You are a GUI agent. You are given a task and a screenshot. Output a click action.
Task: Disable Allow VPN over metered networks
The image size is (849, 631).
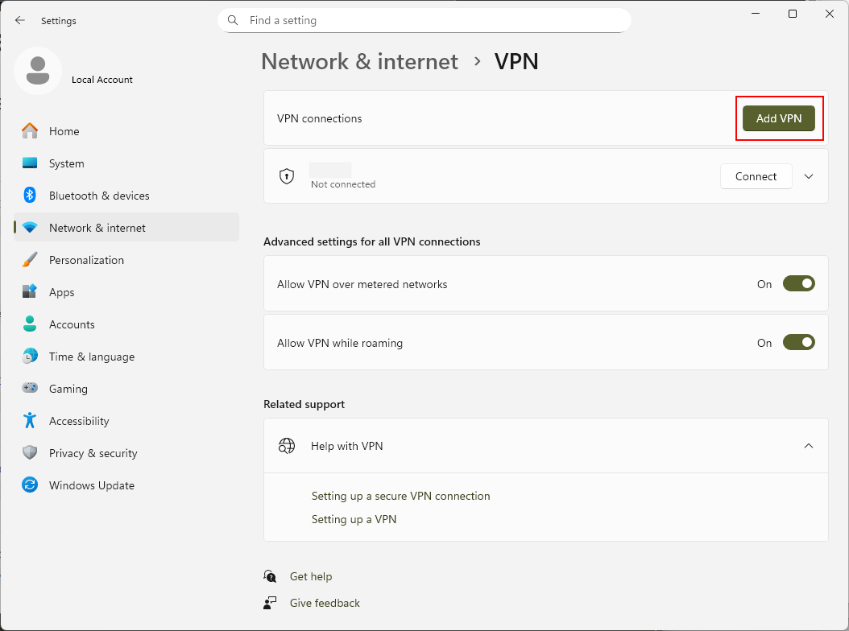coord(798,284)
